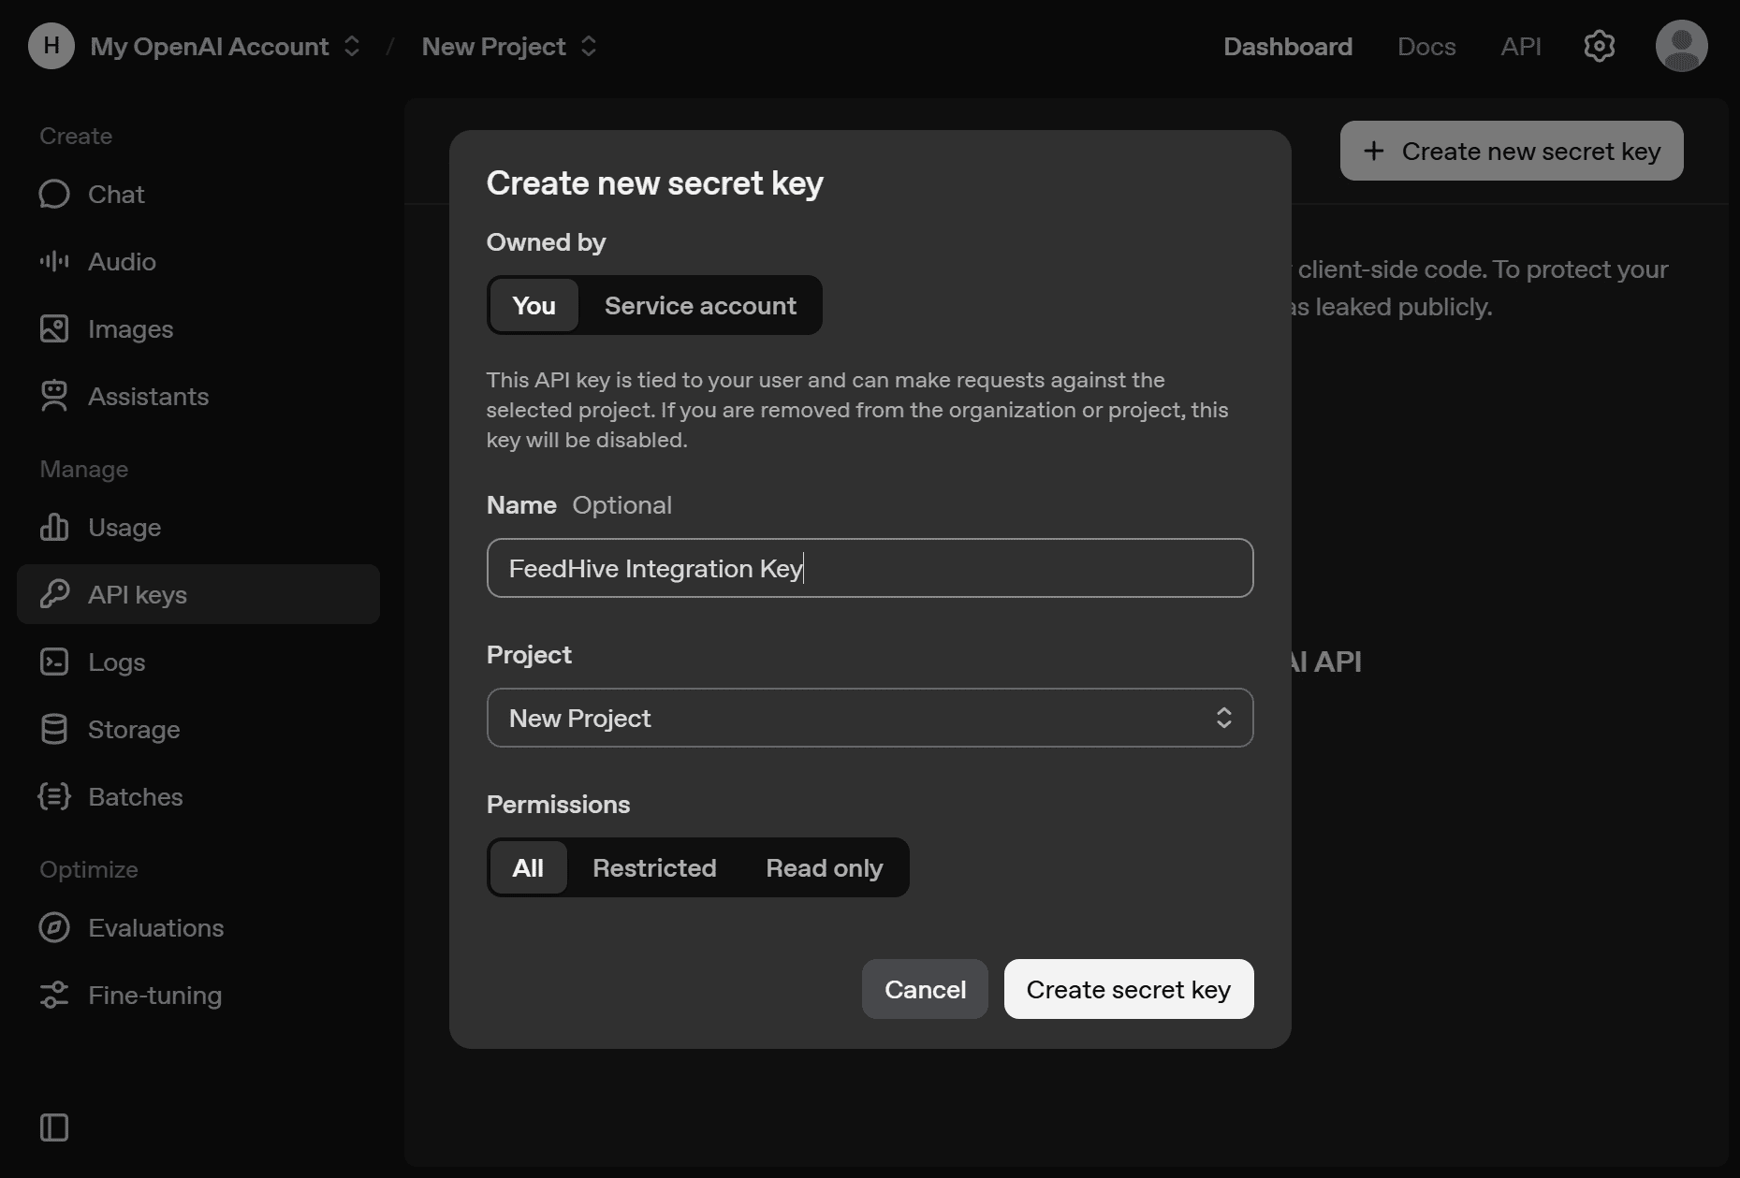This screenshot has height=1178, width=1740.
Task: Select 'You' as key owner
Action: 534,305
